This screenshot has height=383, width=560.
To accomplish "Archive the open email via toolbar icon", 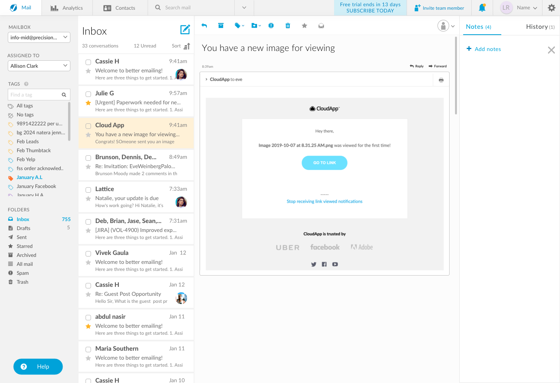I will click(221, 26).
